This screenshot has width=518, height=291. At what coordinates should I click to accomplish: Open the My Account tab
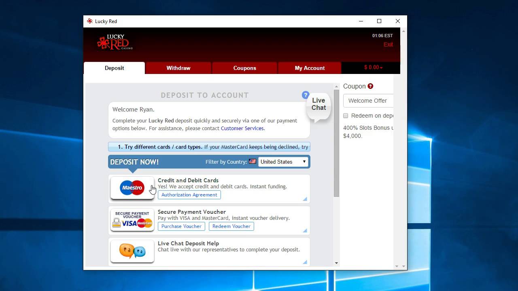[x=310, y=68]
